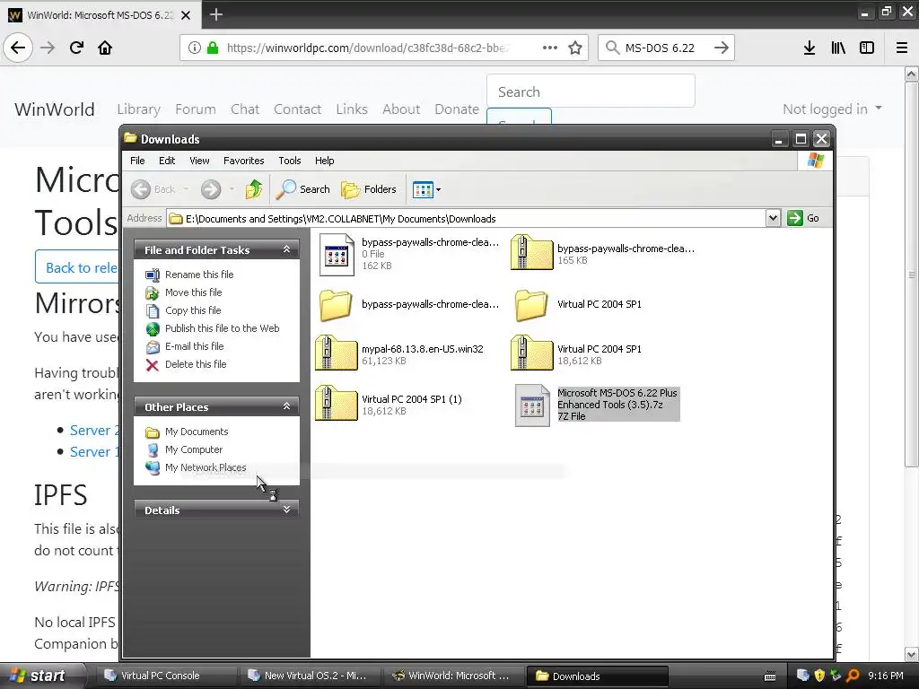Switch to New Virtual OS.2 taskbar item
The width and height of the screenshot is (919, 689).
pyautogui.click(x=309, y=676)
